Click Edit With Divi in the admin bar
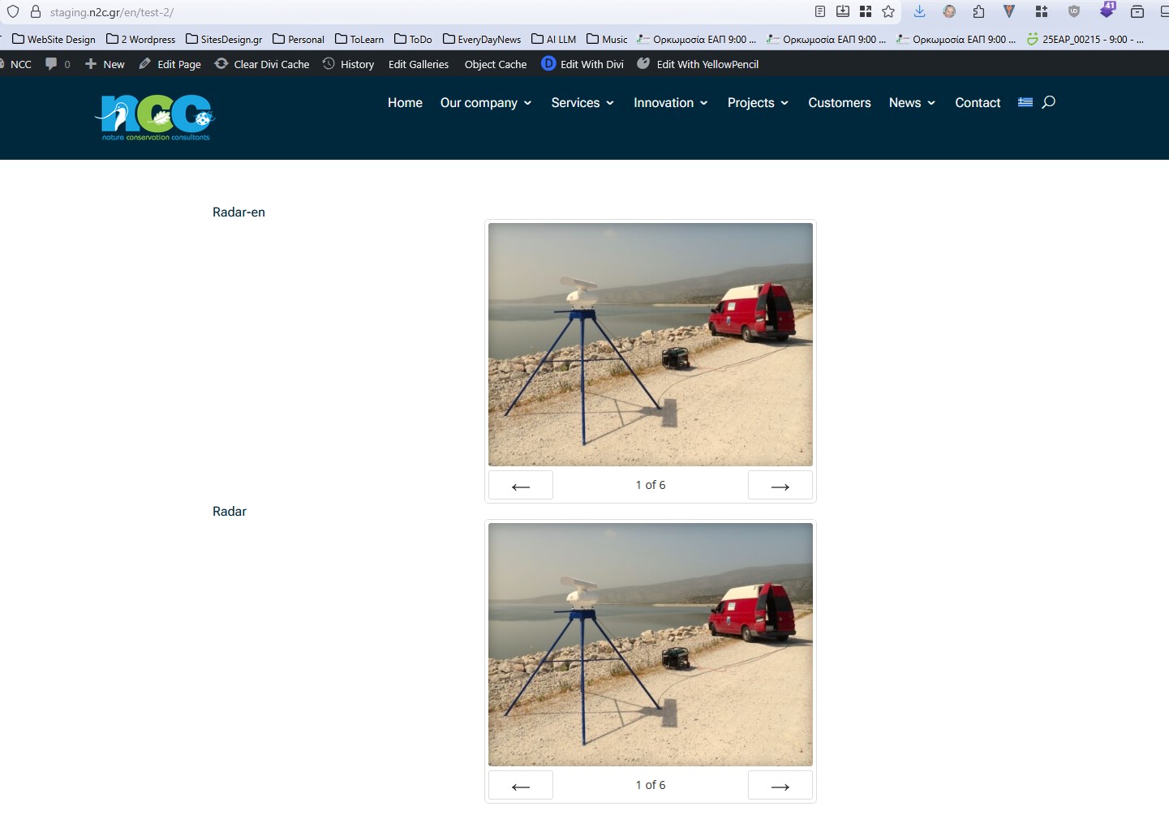The height and width of the screenshot is (832, 1169). 582,64
